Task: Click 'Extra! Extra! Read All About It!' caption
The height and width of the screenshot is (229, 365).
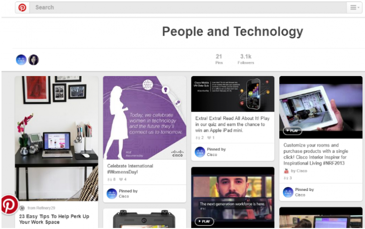Action: tap(232, 124)
